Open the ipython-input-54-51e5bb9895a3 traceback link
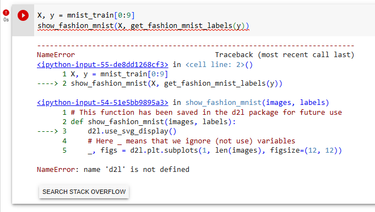Image resolution: width=375 pixels, height=212 pixels. [x=102, y=103]
